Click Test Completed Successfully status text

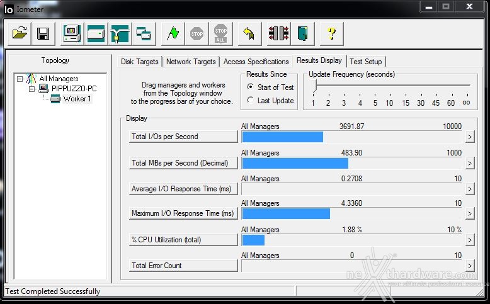(x=52, y=291)
